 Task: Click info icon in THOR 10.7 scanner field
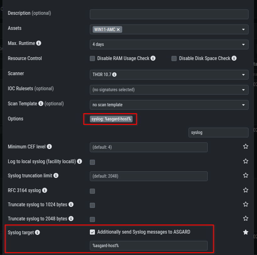tap(114, 75)
